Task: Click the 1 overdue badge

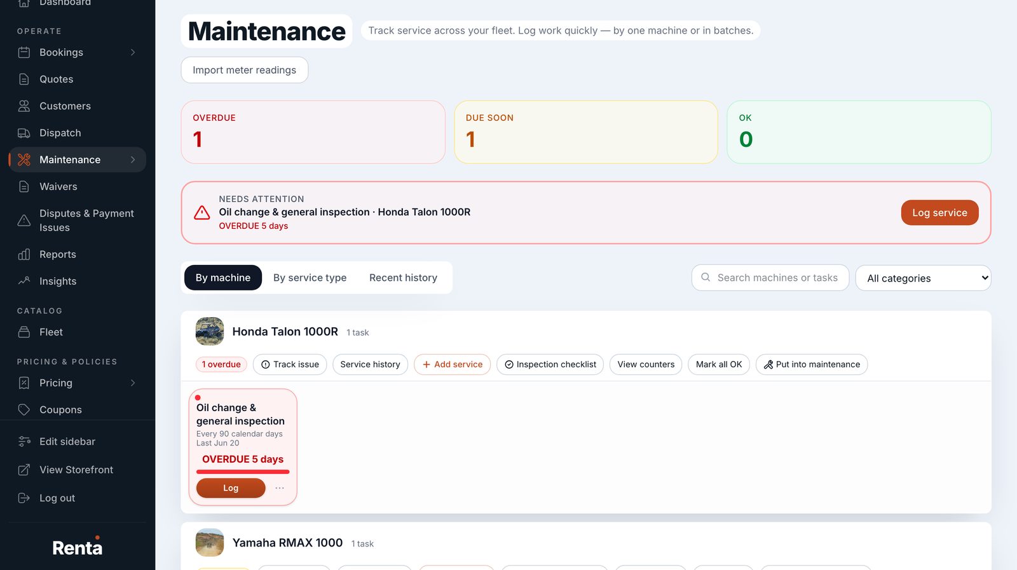Action: (x=221, y=365)
